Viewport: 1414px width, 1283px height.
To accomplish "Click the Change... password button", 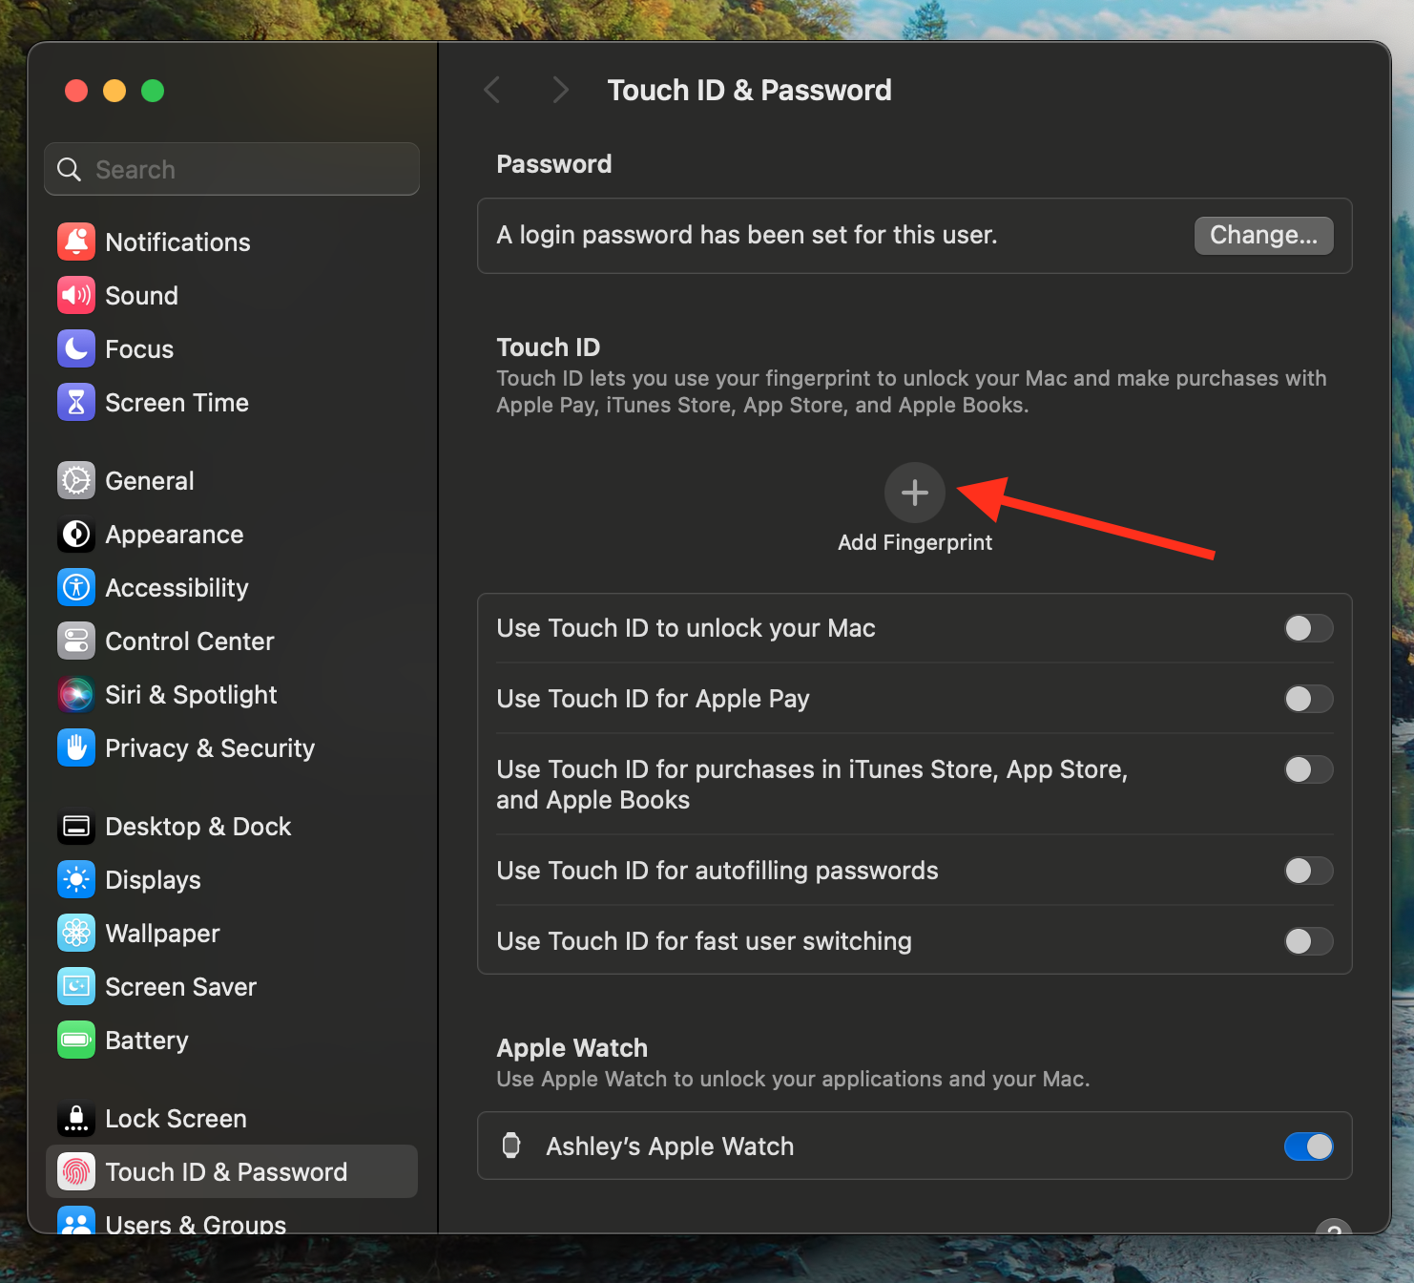I will 1262,236.
